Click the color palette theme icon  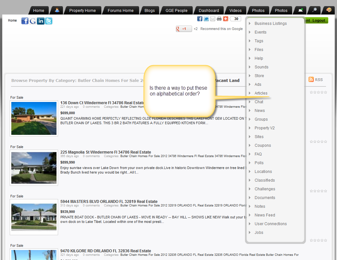328,10
